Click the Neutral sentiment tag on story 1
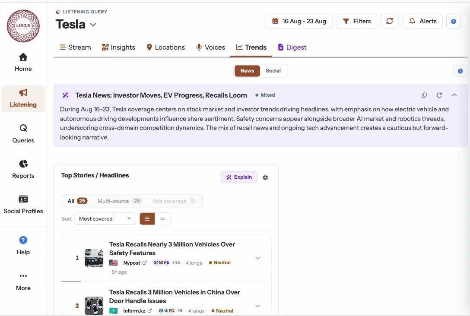This screenshot has height=316, width=470. tap(220, 262)
